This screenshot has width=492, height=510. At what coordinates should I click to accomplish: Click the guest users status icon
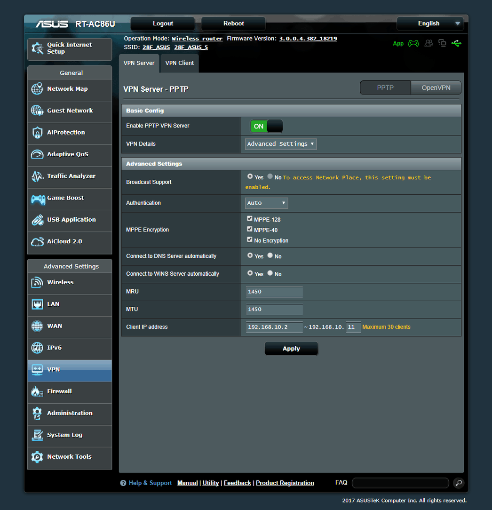429,43
